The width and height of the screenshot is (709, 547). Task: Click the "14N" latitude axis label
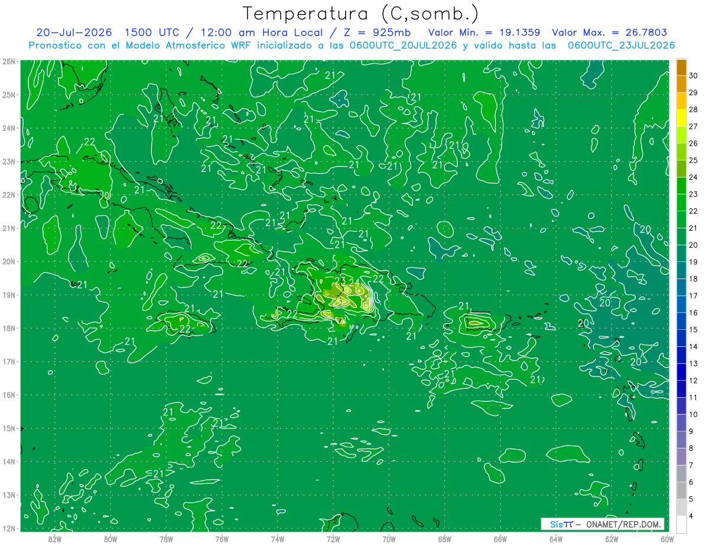tap(8, 461)
